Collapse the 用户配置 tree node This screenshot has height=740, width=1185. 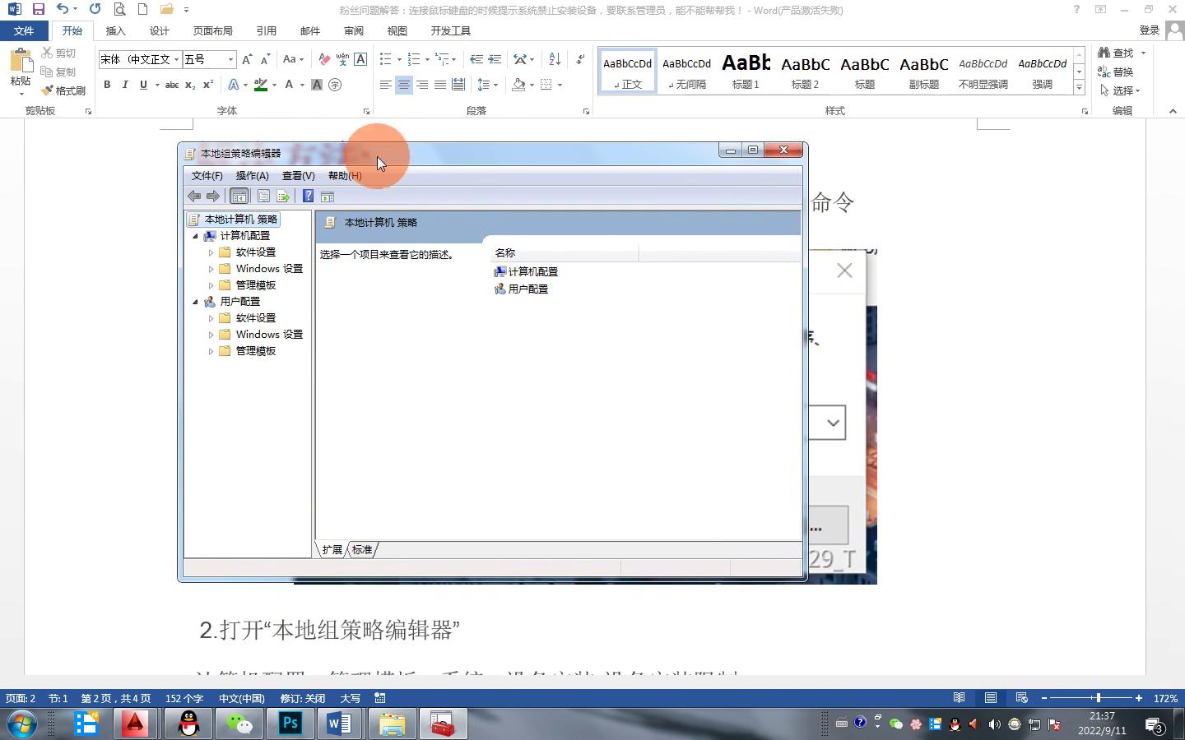point(197,301)
